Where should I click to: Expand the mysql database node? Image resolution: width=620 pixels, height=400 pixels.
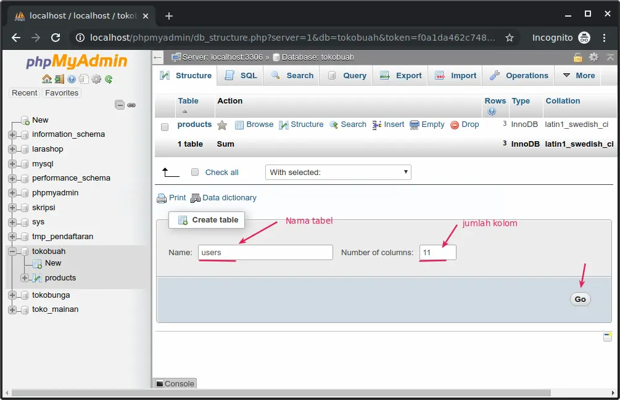12,164
